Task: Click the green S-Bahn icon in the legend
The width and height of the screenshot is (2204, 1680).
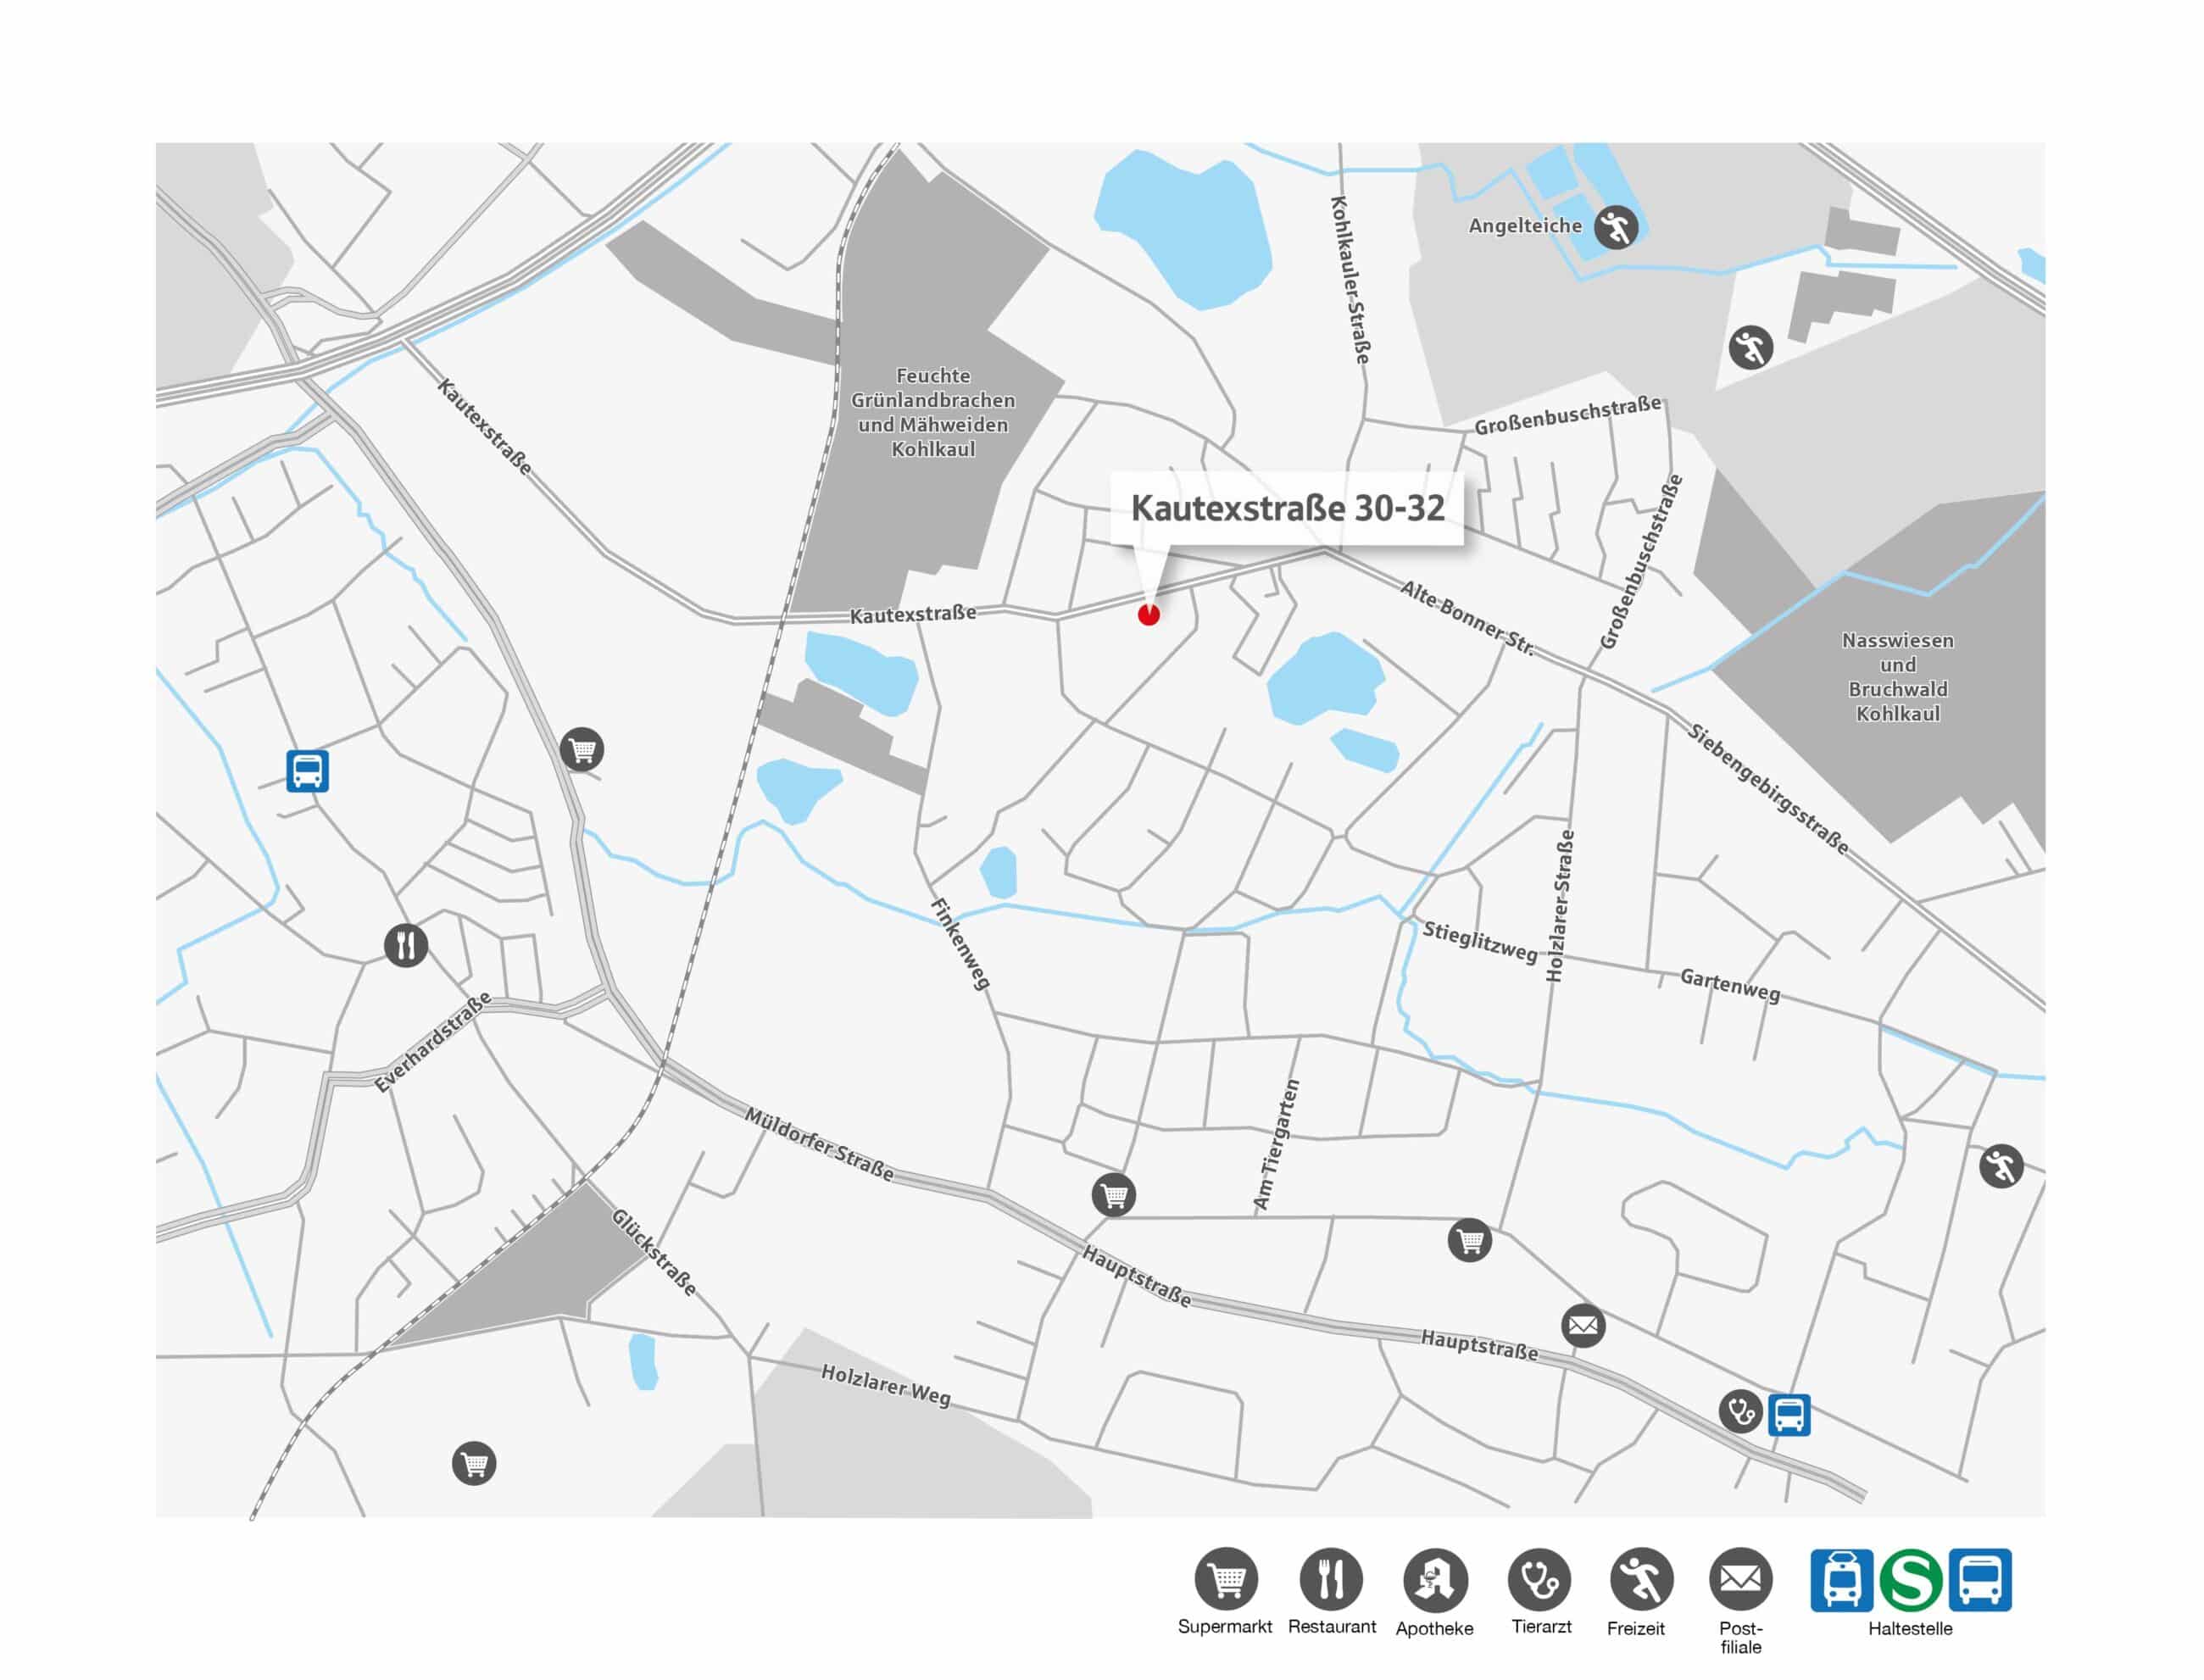Action: [x=1910, y=1580]
